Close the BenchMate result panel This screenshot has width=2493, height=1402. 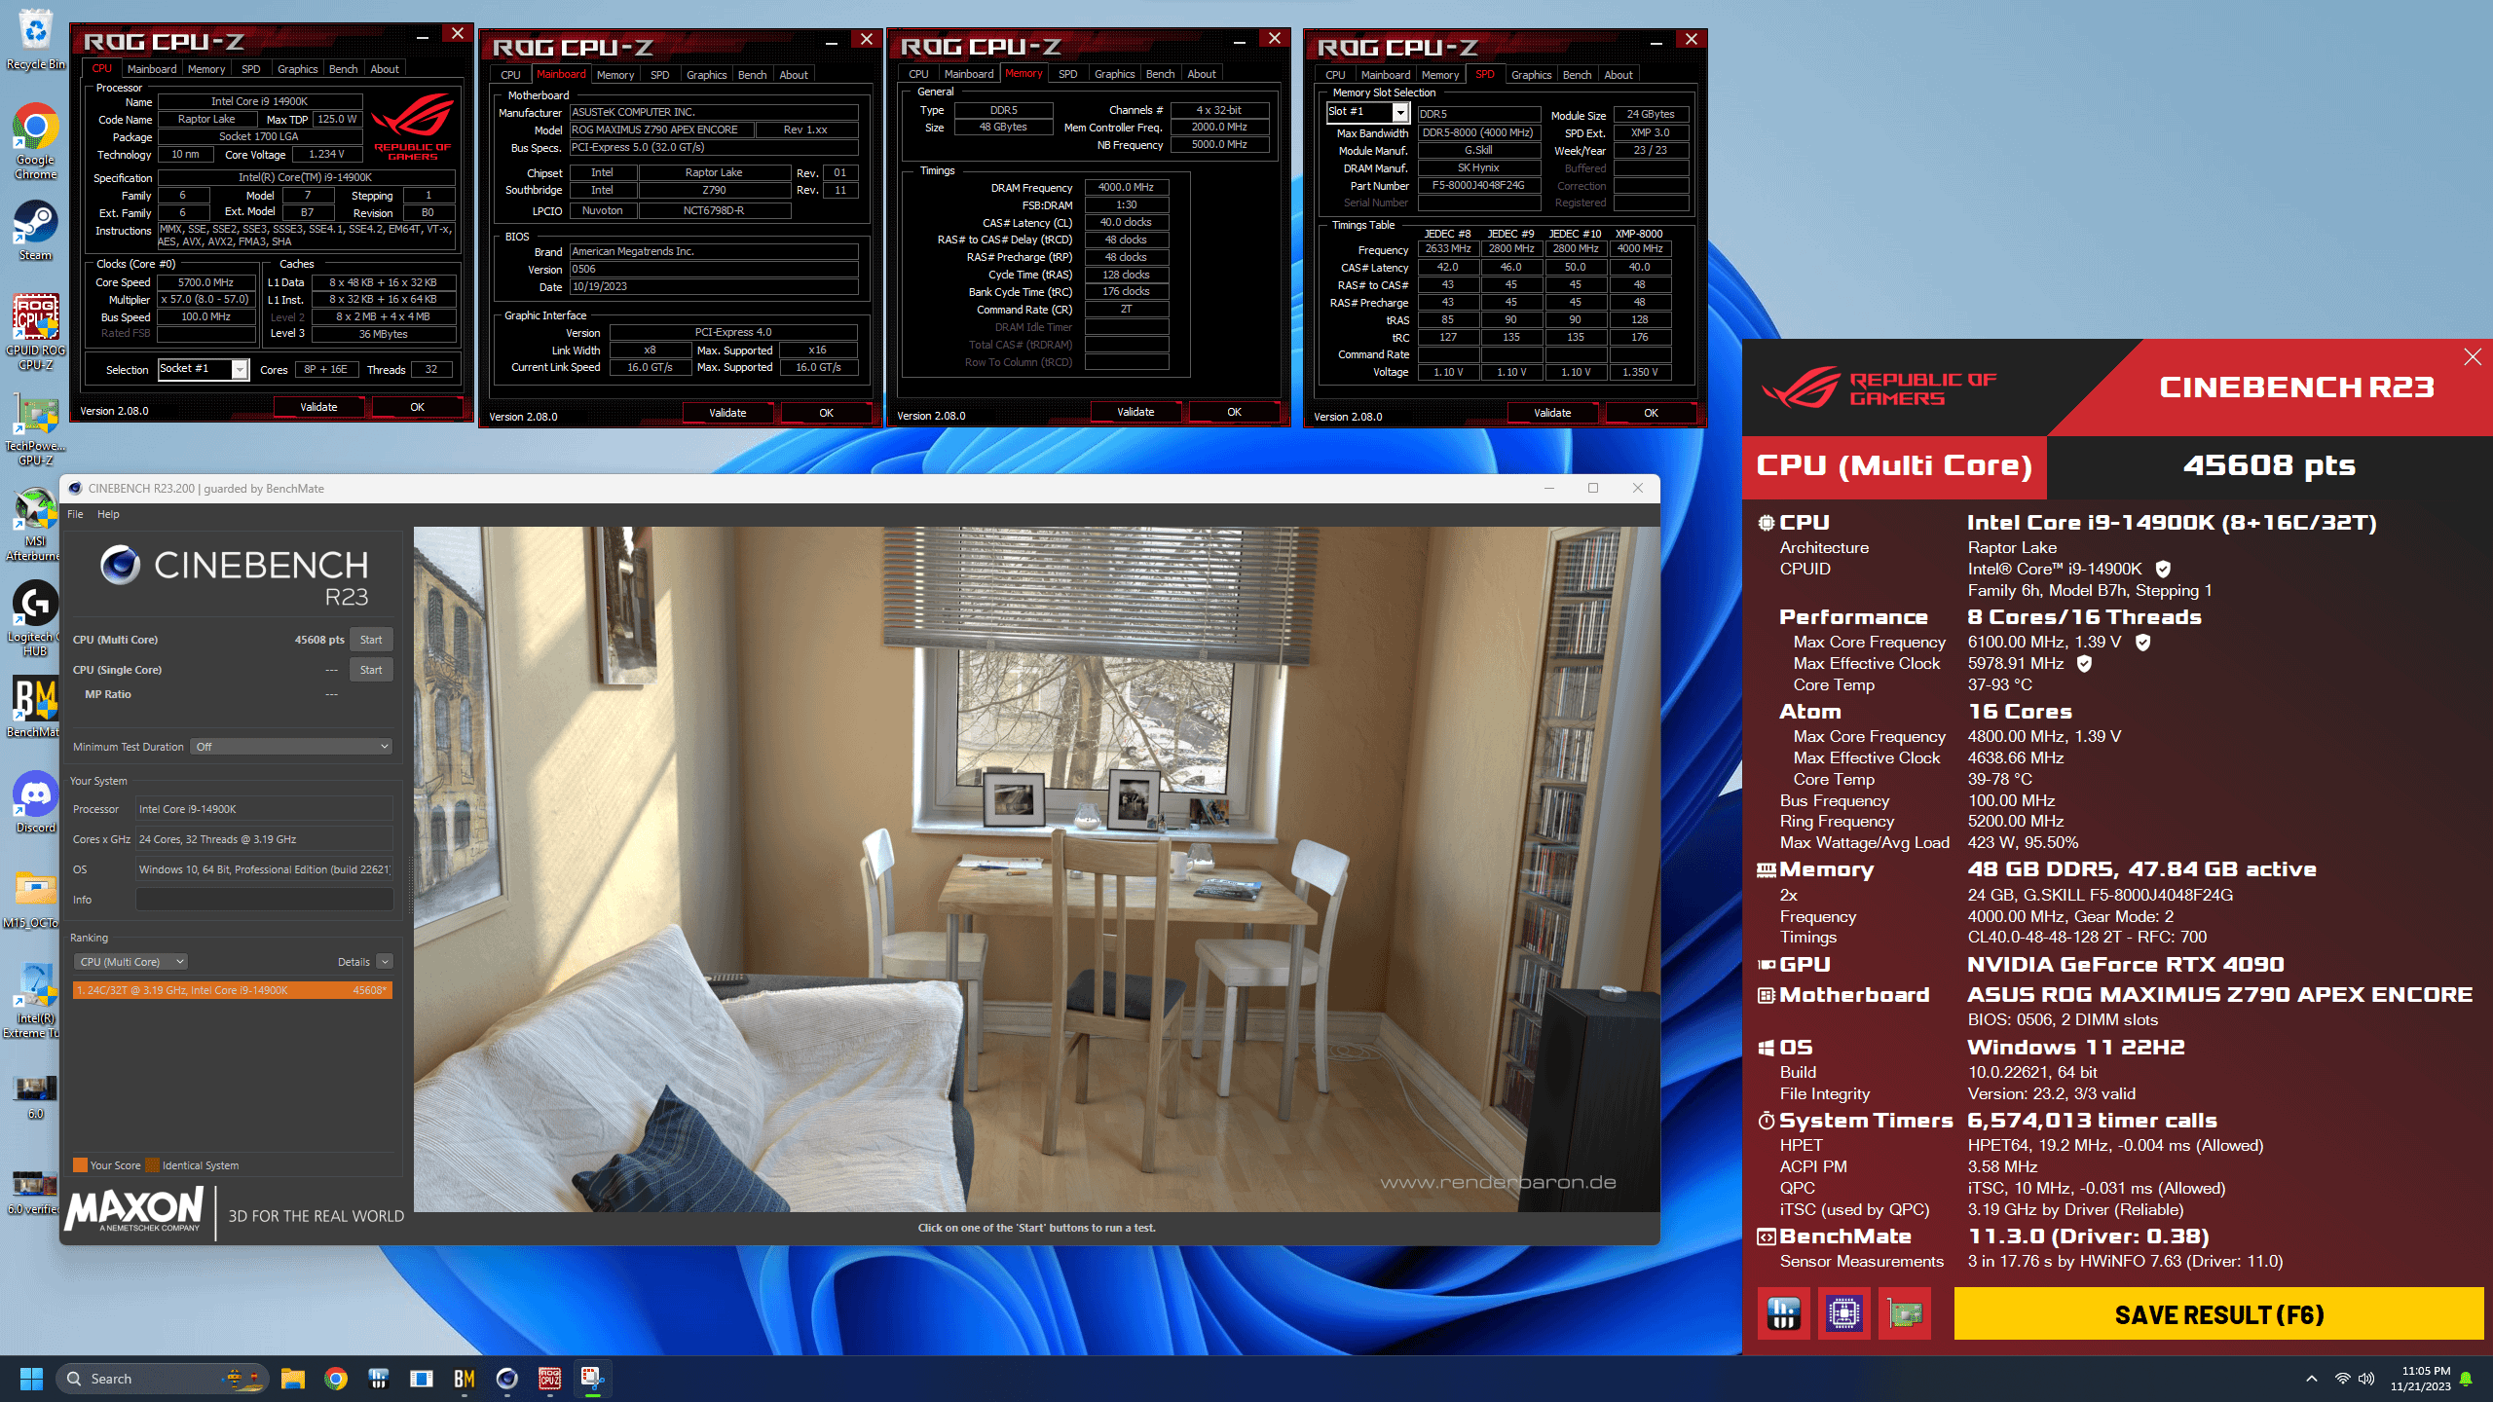[2472, 357]
